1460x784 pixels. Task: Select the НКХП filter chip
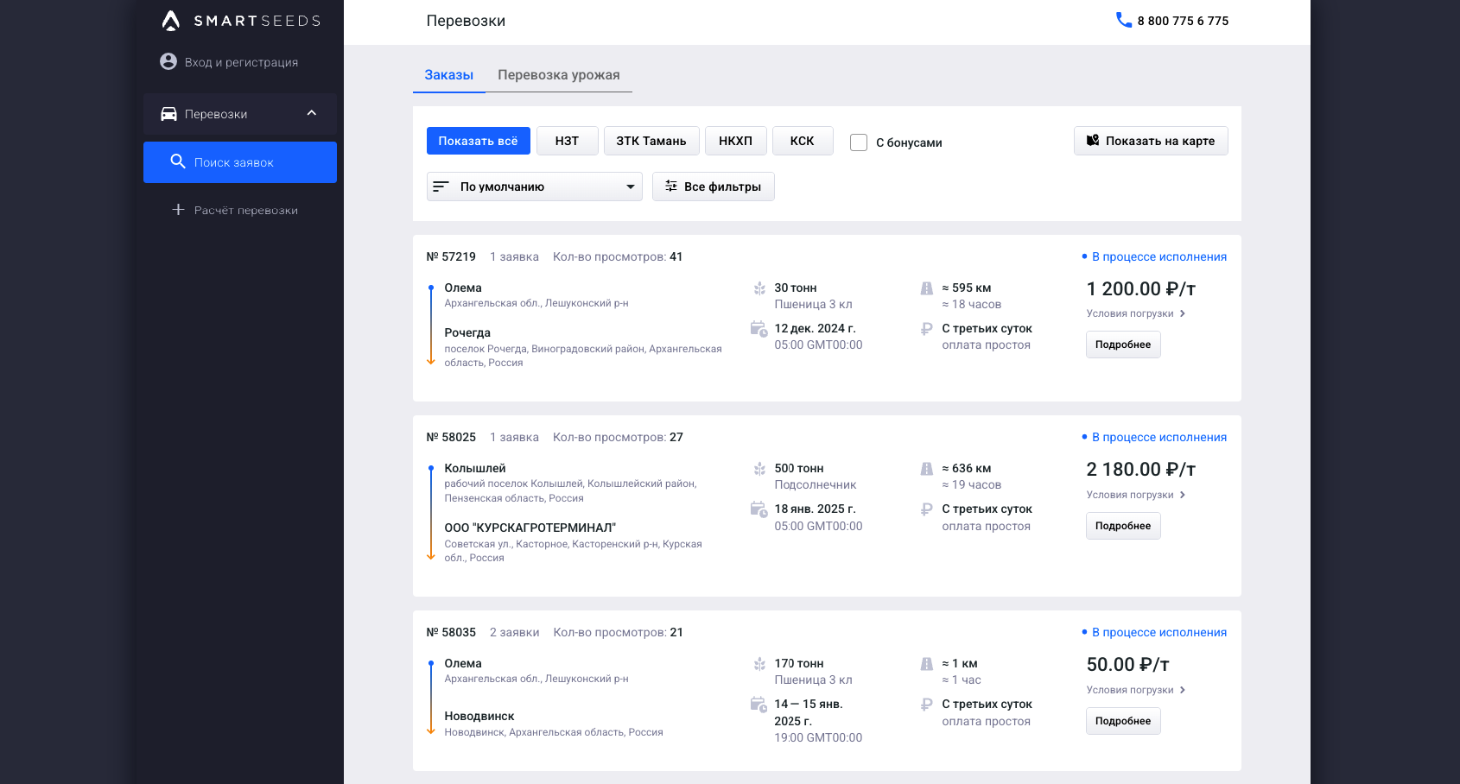735,141
